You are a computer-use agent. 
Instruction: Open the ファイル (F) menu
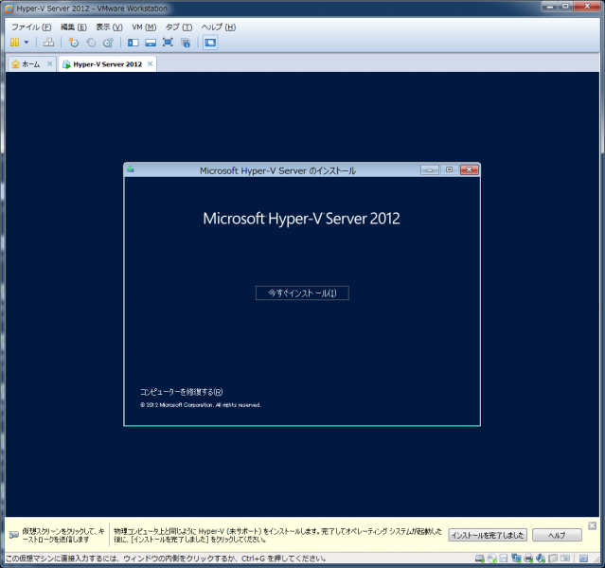pyautogui.click(x=31, y=27)
